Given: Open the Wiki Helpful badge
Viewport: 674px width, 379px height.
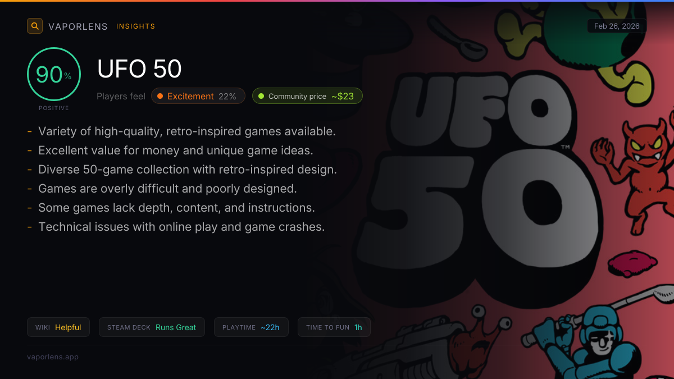Looking at the screenshot, I should click(58, 327).
